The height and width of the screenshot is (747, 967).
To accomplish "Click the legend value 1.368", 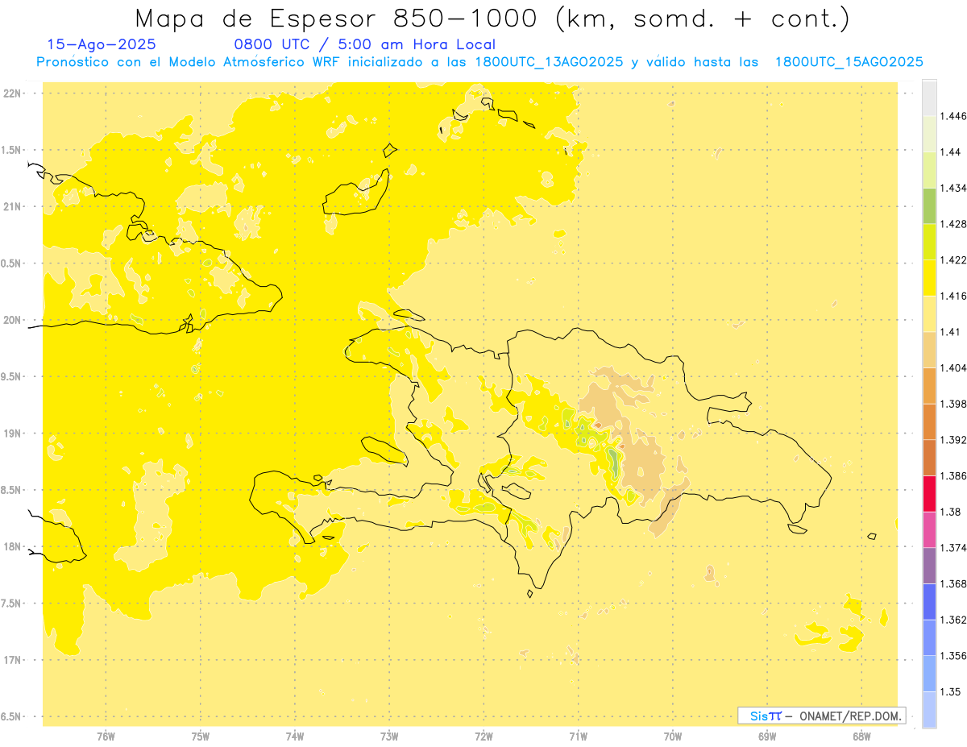I will (x=953, y=584).
